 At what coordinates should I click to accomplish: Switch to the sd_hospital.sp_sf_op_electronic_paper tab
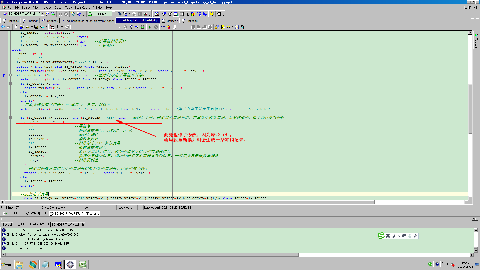(88, 21)
